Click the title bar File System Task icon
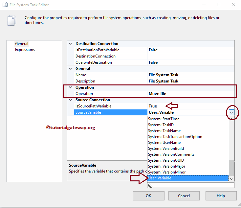 5,5
